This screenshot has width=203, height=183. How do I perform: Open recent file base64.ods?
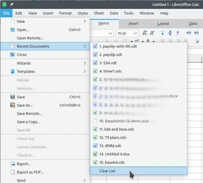(139, 162)
